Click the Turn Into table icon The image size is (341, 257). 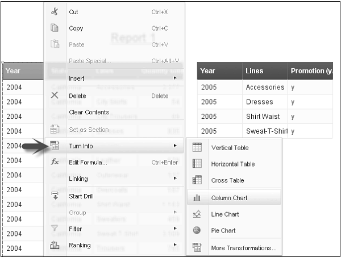click(55, 146)
